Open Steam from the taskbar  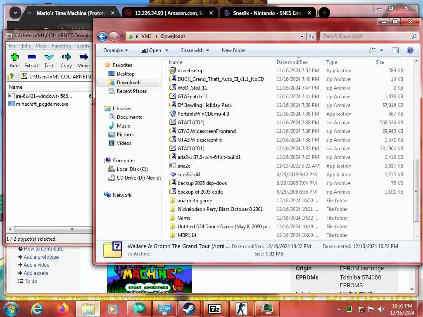pos(189,309)
